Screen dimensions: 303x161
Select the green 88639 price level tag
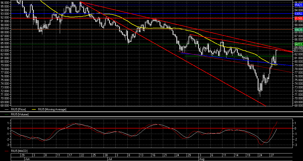pyautogui.click(x=298, y=30)
